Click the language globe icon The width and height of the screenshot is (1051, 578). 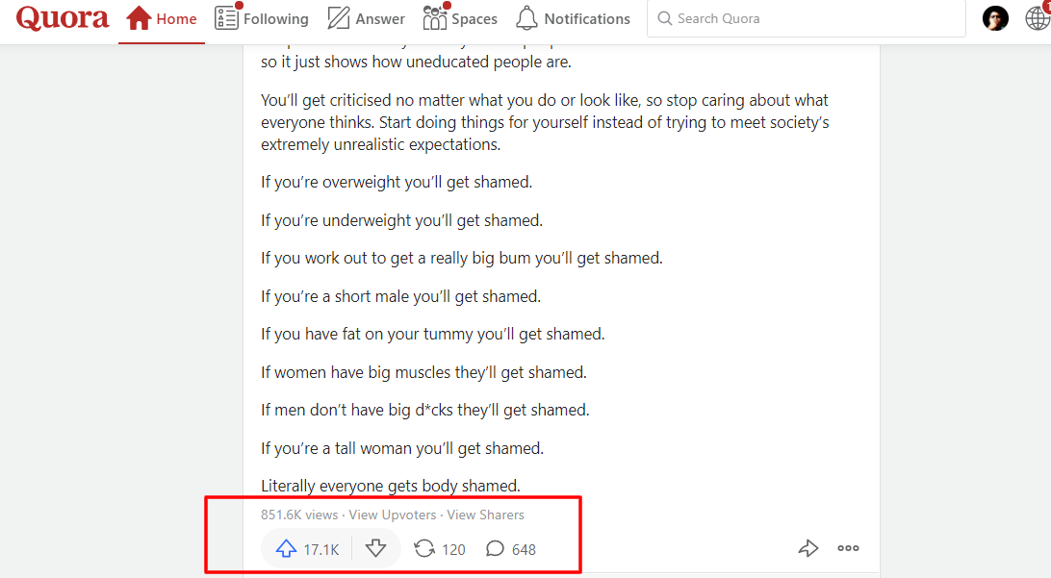(1038, 17)
